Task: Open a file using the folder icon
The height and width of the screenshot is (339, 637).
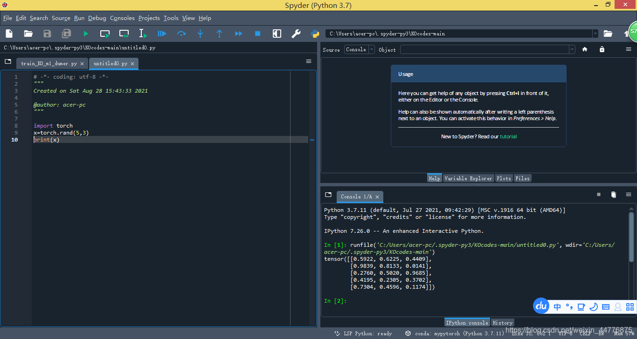Action: coord(28,34)
